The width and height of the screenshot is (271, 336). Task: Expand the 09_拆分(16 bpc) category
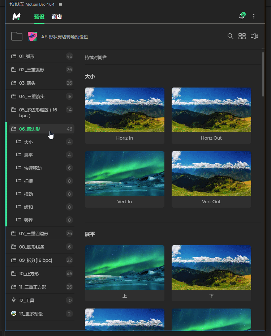click(x=40, y=260)
